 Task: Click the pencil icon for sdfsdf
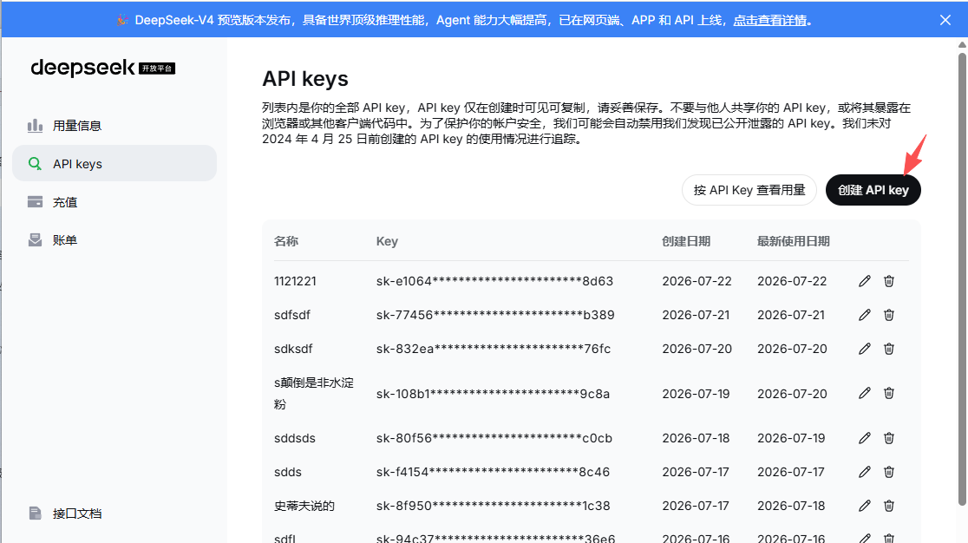864,316
